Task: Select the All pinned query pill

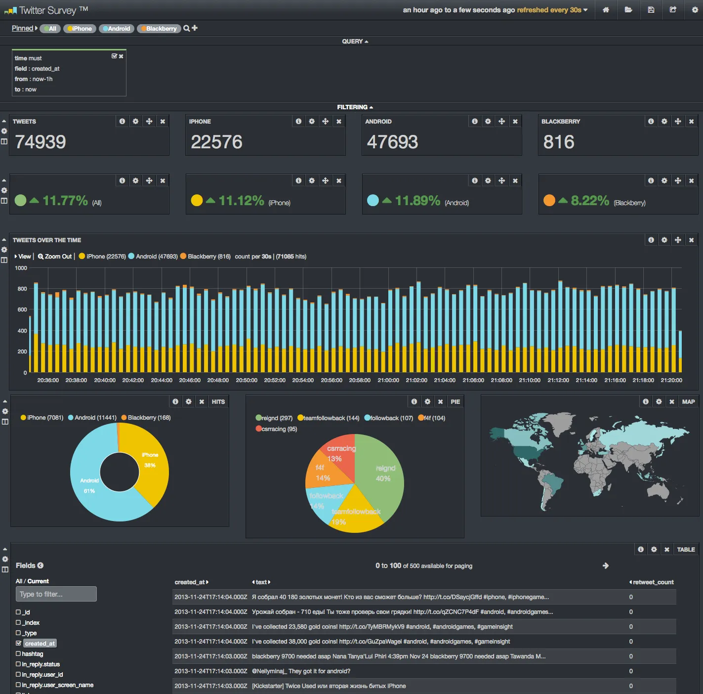Action: [x=50, y=29]
